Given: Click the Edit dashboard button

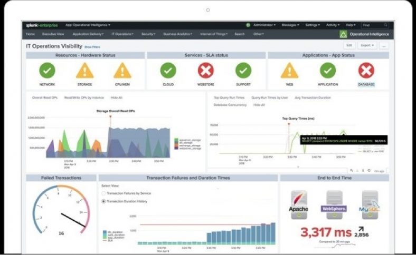Looking at the screenshot, I should pyautogui.click(x=349, y=45).
